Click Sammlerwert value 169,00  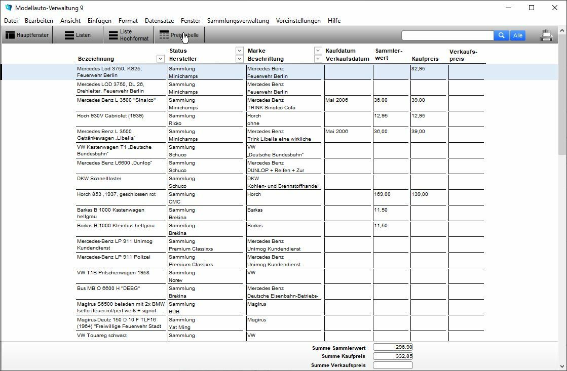(382, 194)
